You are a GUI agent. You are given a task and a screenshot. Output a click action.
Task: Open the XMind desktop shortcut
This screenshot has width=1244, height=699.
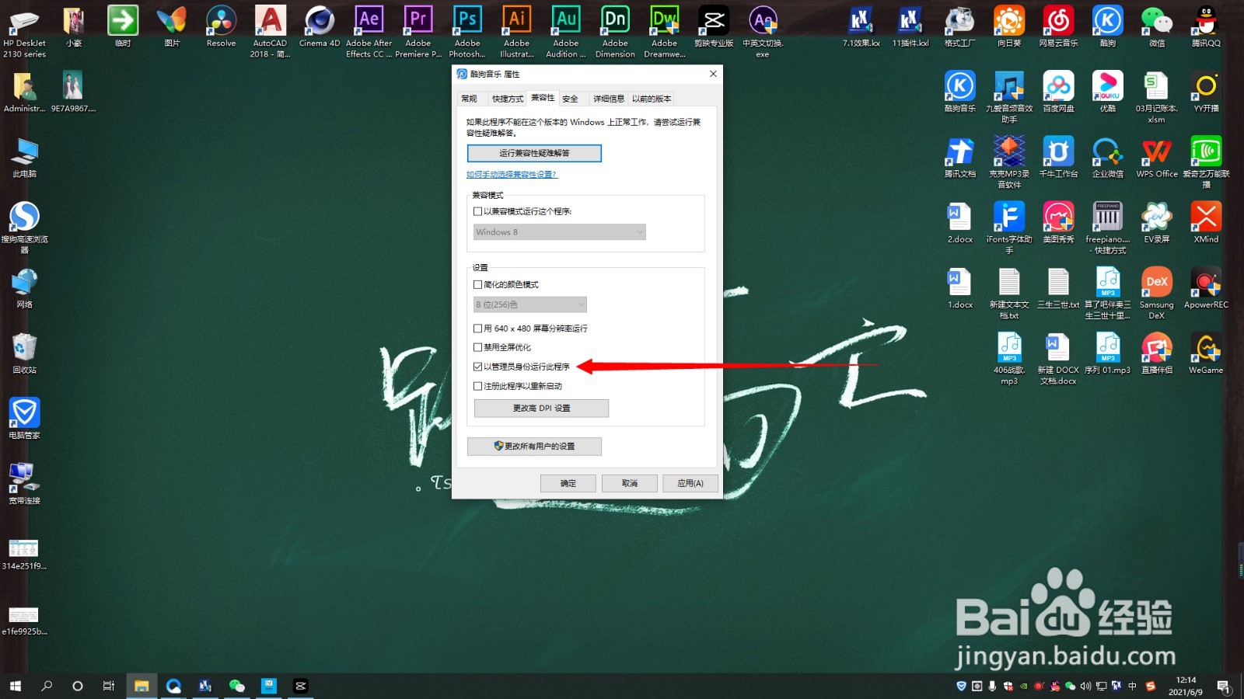pos(1206,223)
